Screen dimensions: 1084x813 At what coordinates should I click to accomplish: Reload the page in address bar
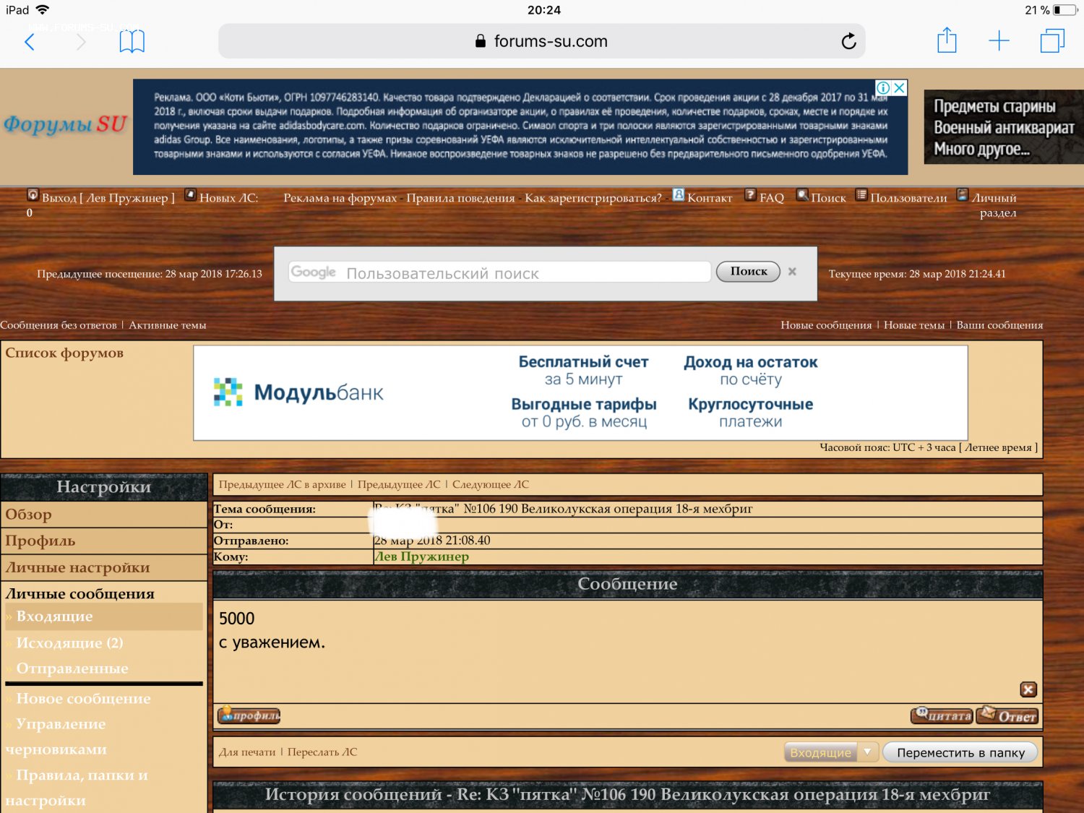pos(848,42)
